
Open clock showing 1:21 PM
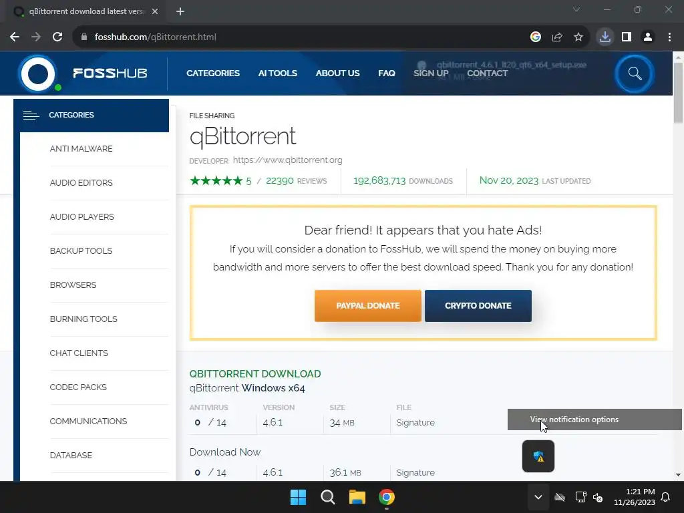635,497
